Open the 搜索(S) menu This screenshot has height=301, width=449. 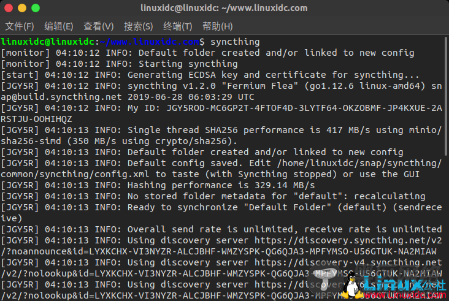tap(138, 26)
